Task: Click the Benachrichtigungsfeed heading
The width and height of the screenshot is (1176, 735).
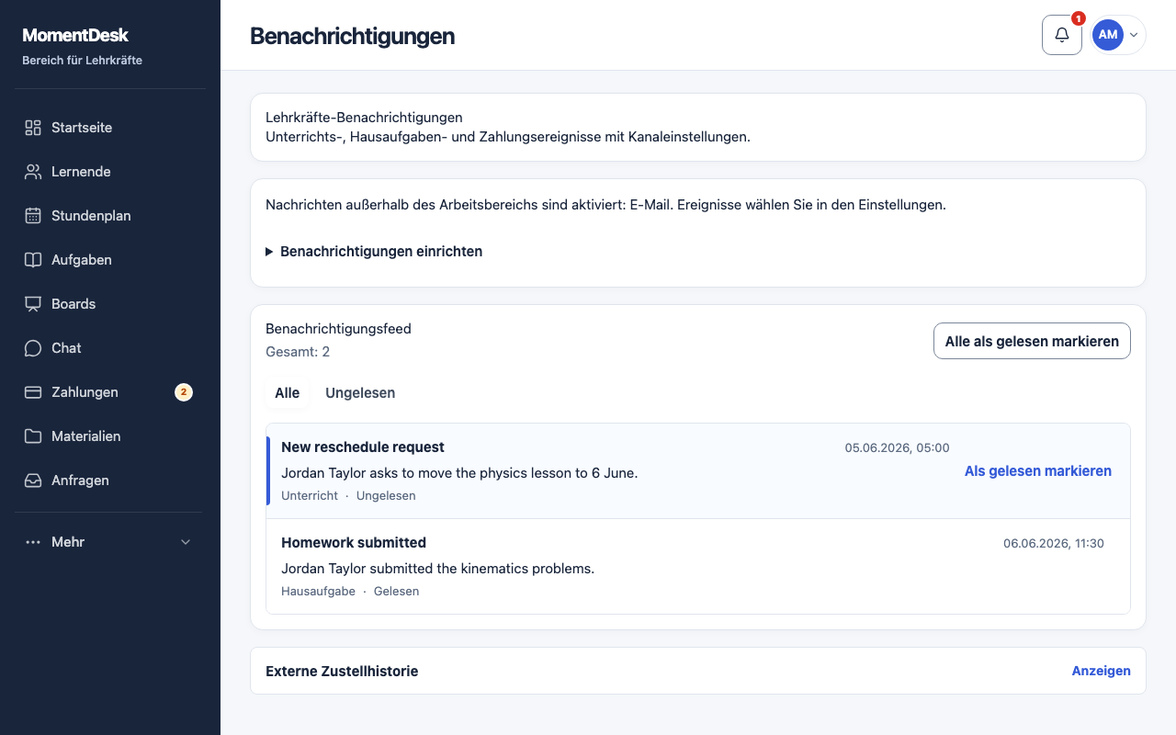Action: (338, 329)
